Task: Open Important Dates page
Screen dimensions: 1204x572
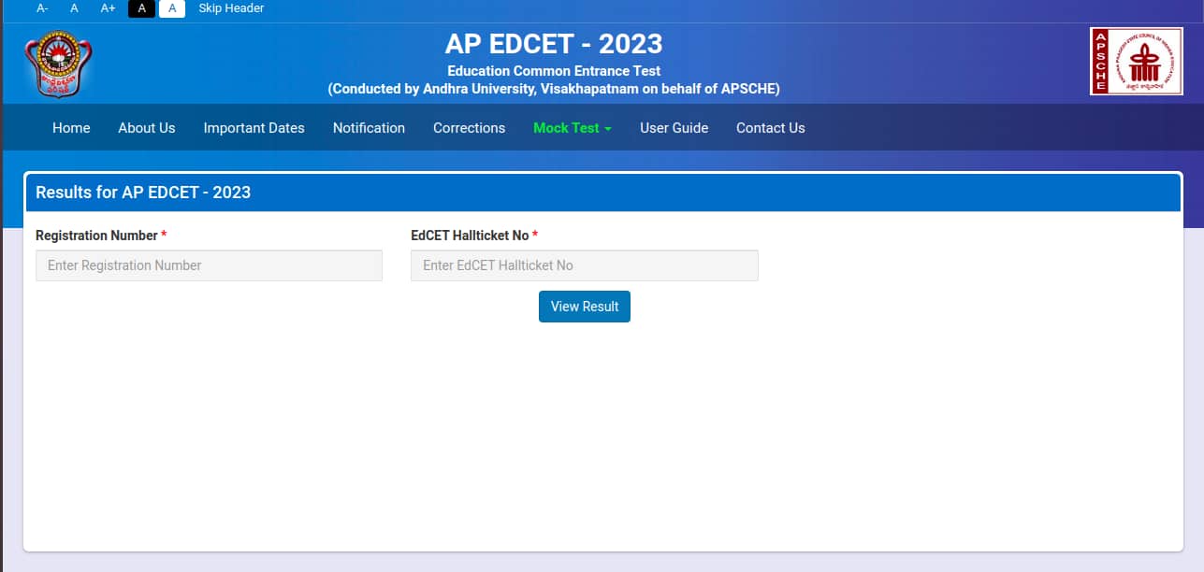Action: [254, 128]
